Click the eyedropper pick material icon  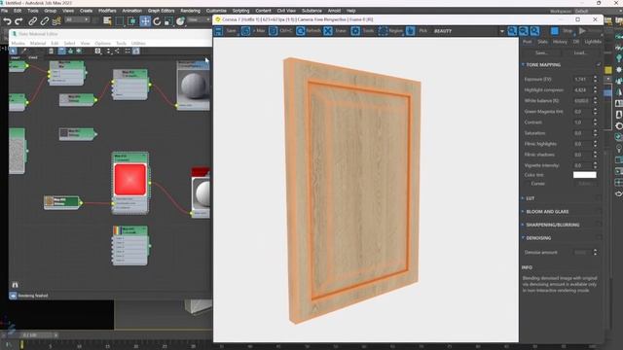click(x=23, y=51)
